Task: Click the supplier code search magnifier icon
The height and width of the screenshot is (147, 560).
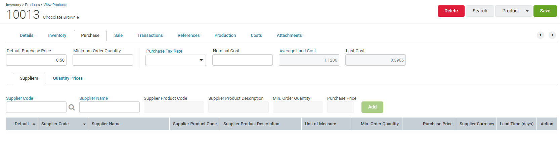Action: 72,107
